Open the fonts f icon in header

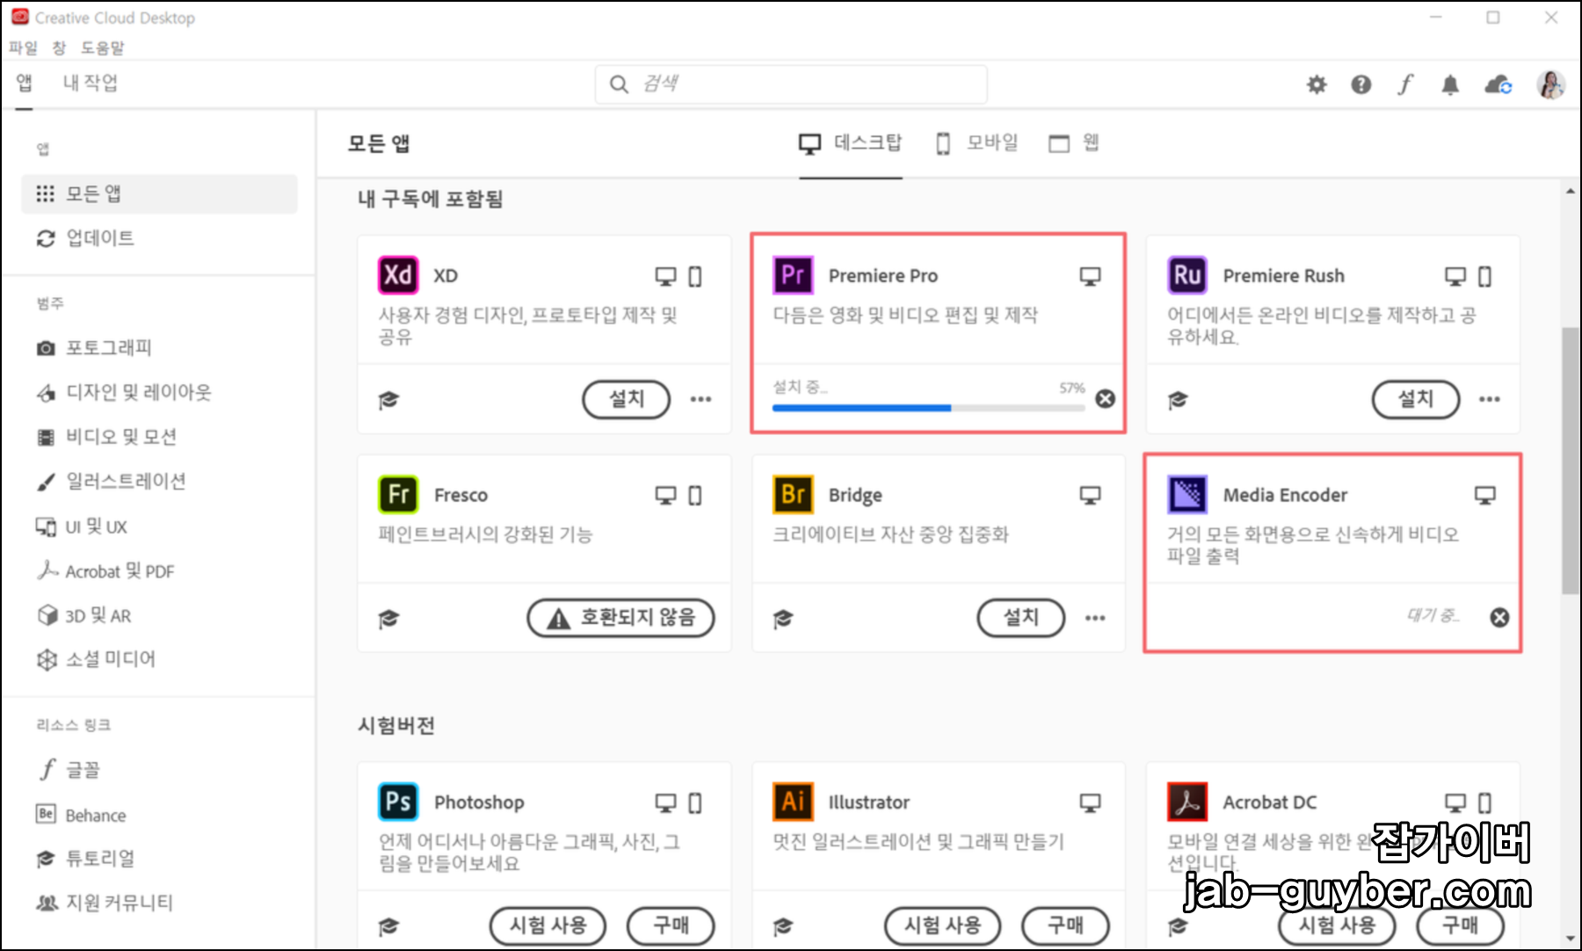(1405, 84)
